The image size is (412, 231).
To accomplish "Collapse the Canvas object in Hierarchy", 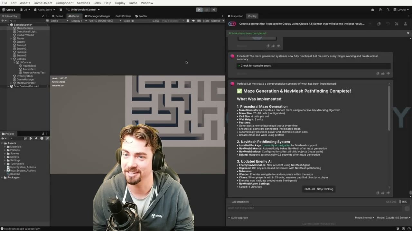I will click(11, 59).
